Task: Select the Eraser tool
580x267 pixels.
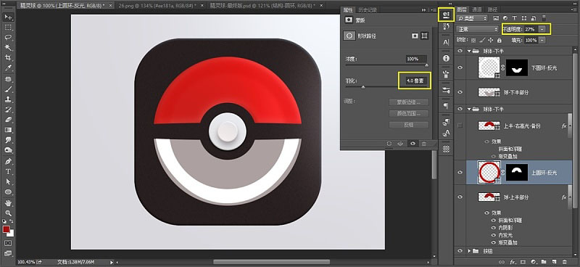Action: 8,120
